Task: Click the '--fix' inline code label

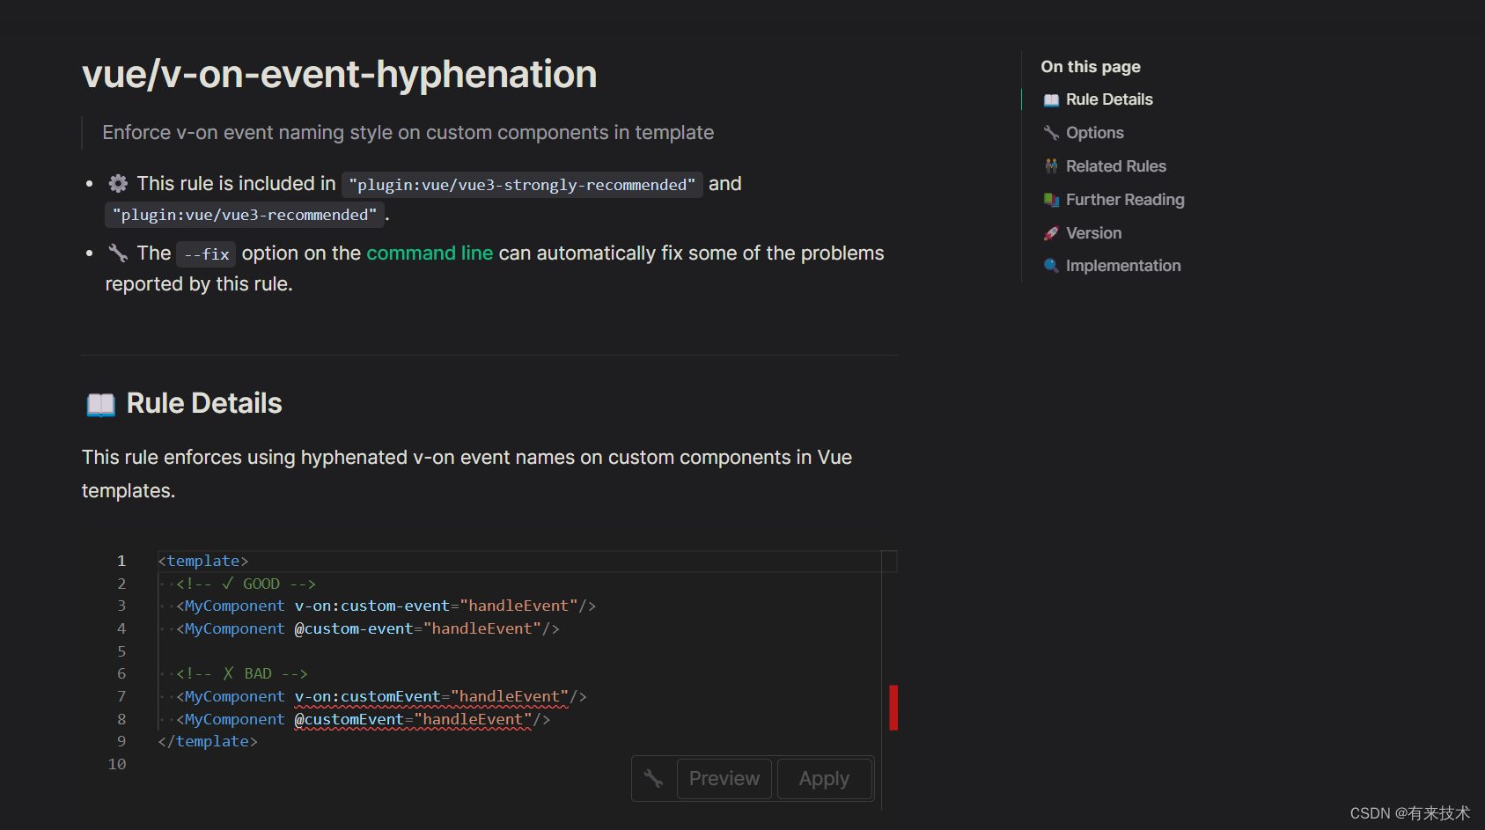Action: (x=205, y=253)
